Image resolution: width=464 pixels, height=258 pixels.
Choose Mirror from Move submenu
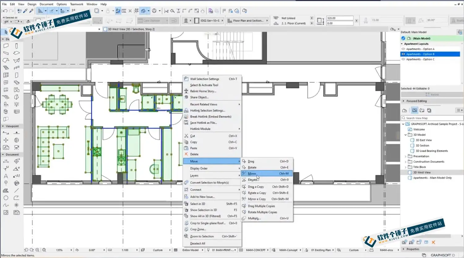coord(267,174)
